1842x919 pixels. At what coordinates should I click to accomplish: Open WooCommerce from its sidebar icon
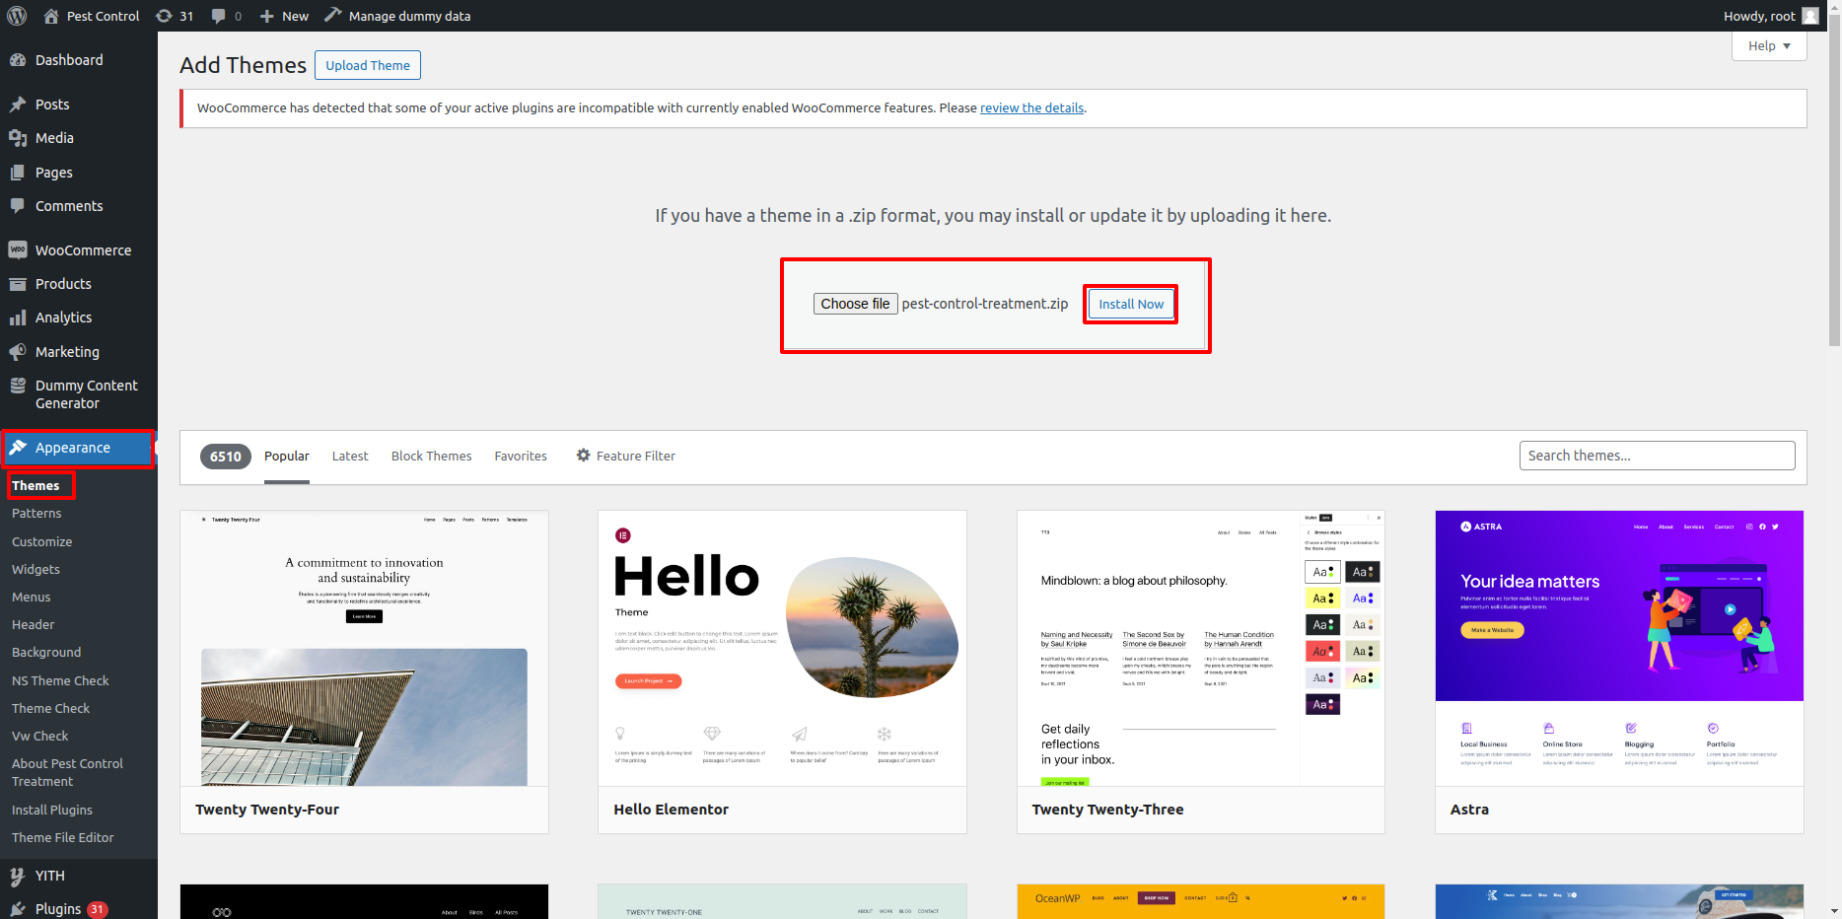point(18,250)
